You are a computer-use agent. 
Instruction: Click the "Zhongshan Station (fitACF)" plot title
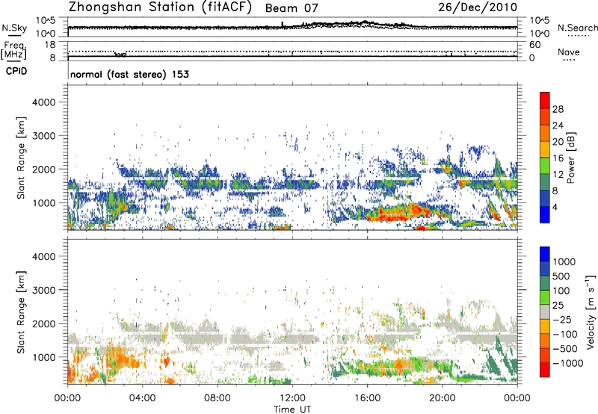pyautogui.click(x=160, y=7)
